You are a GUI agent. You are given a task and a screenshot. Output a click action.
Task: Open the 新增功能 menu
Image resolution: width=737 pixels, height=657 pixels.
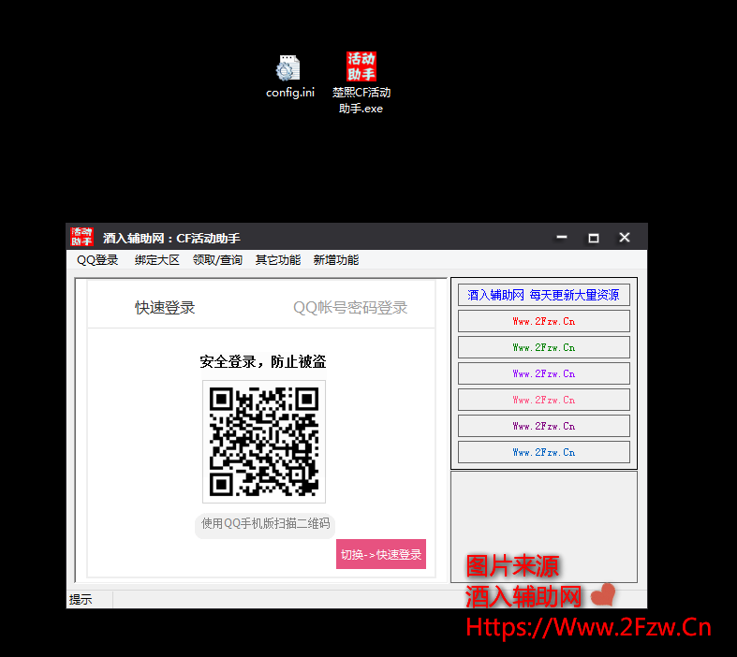(336, 259)
